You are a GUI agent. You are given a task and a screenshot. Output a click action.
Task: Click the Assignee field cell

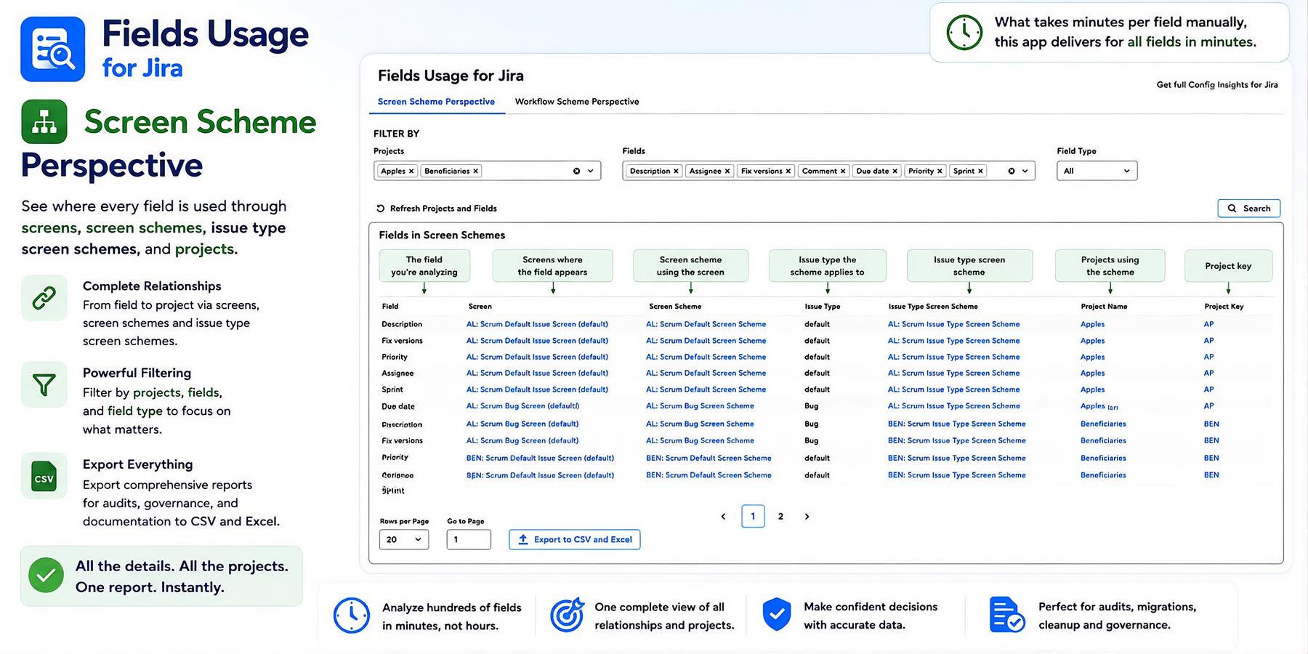pyautogui.click(x=397, y=374)
